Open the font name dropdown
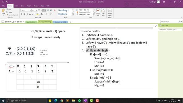 click(x=30, y=10)
